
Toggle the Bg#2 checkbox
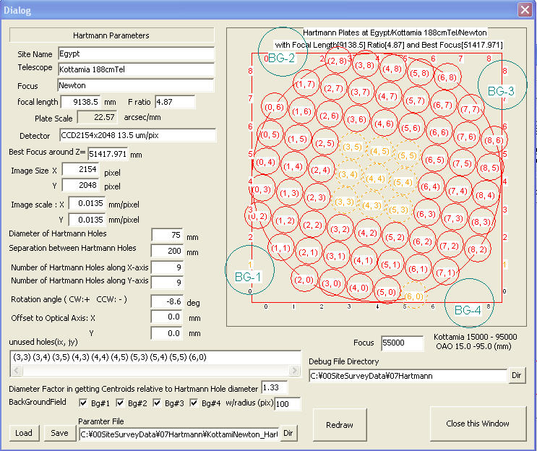(119, 403)
